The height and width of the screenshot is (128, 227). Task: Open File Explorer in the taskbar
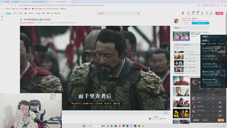(x=108, y=126)
